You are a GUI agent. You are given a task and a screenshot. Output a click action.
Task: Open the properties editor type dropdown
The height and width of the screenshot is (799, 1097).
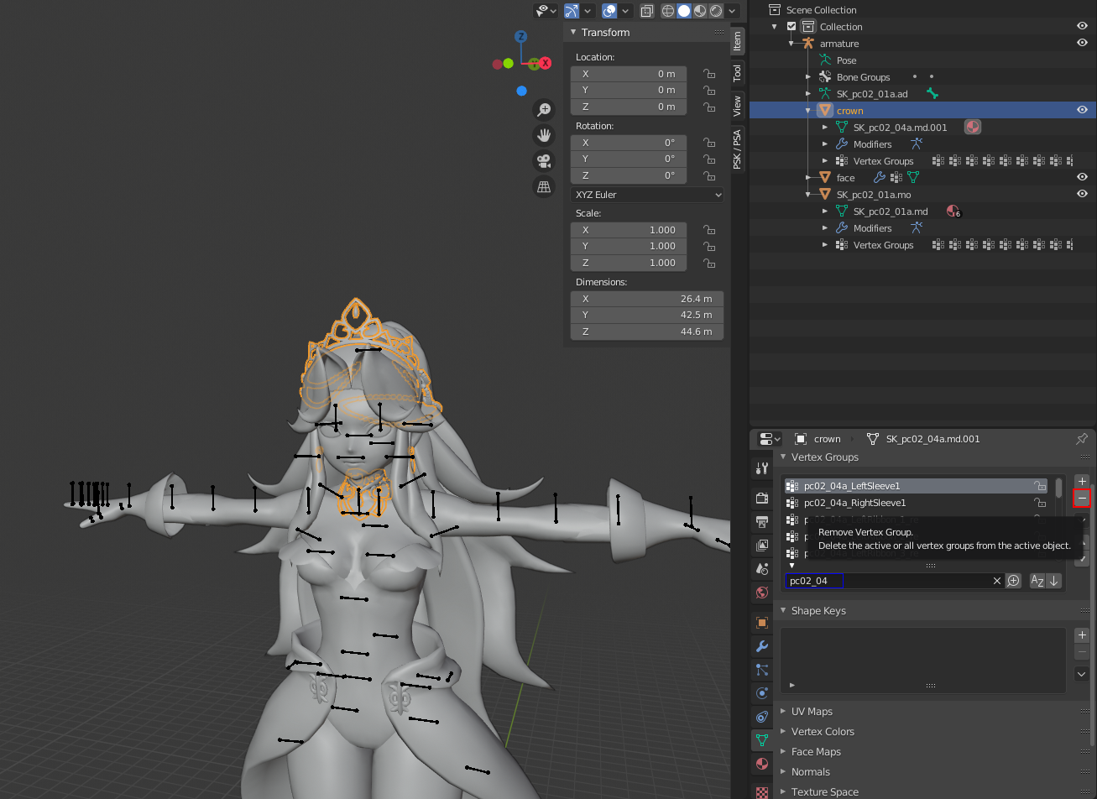770,439
